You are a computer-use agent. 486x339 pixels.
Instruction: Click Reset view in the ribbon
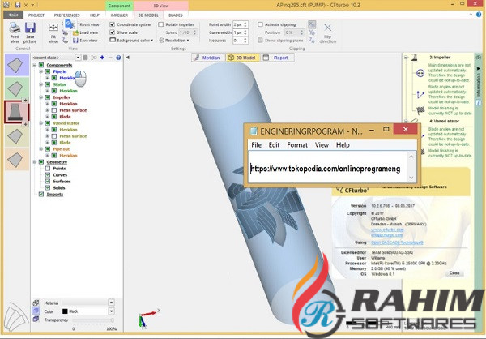click(x=89, y=24)
